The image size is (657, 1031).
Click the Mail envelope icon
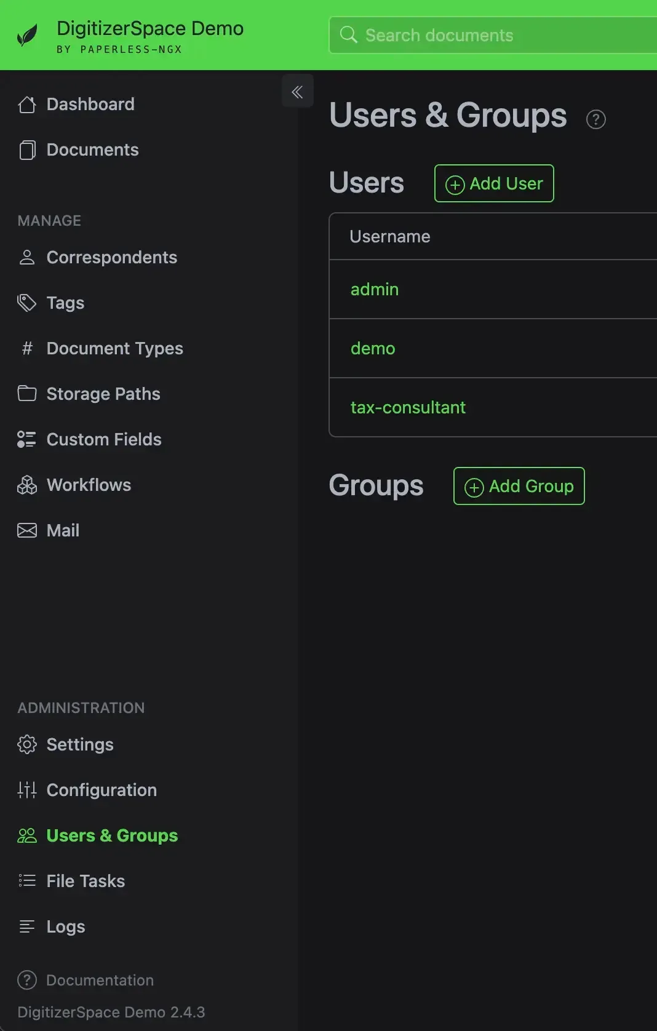(27, 530)
